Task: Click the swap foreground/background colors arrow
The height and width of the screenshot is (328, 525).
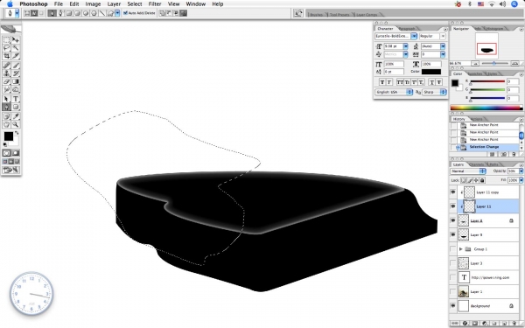Action: [x=17, y=133]
